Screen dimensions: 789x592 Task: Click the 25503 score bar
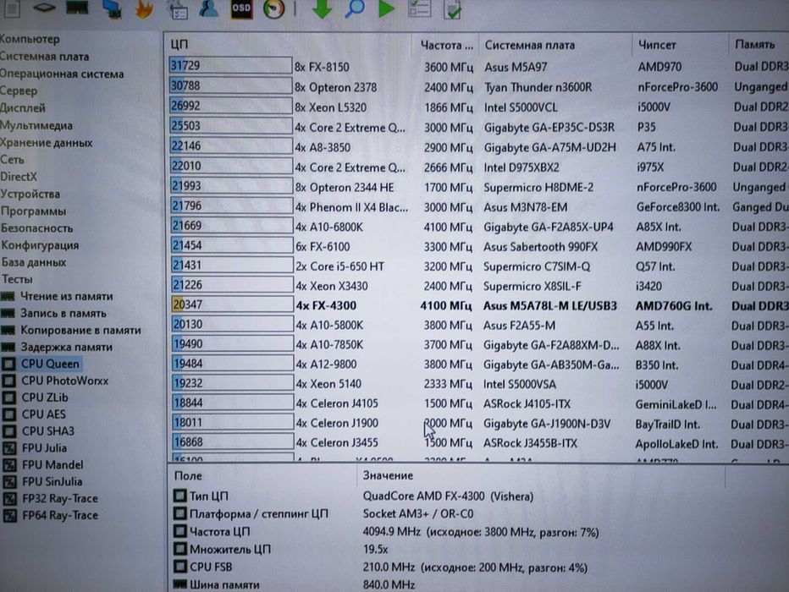(231, 126)
